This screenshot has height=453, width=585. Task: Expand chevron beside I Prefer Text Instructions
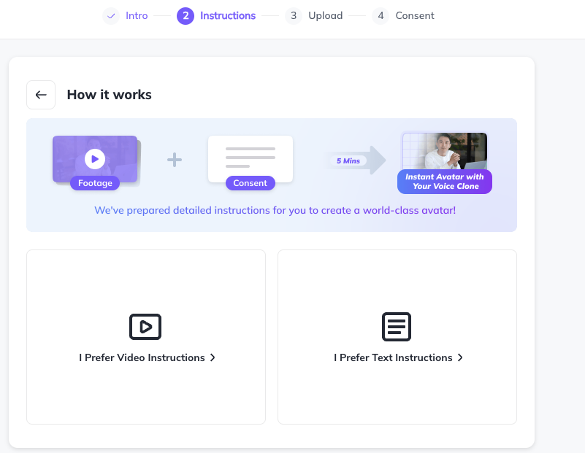[x=460, y=357]
